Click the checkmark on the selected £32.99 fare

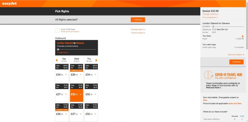[81, 94]
